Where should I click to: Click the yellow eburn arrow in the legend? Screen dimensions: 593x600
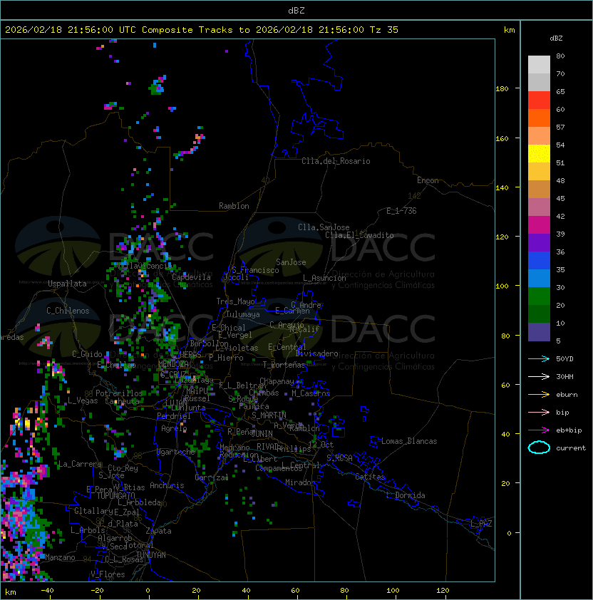[x=539, y=395]
